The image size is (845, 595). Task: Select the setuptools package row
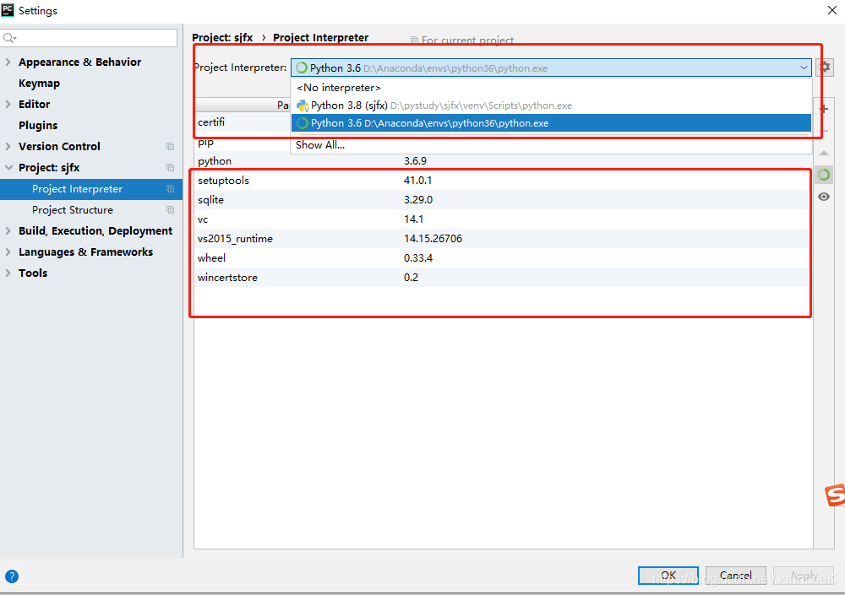(503, 181)
